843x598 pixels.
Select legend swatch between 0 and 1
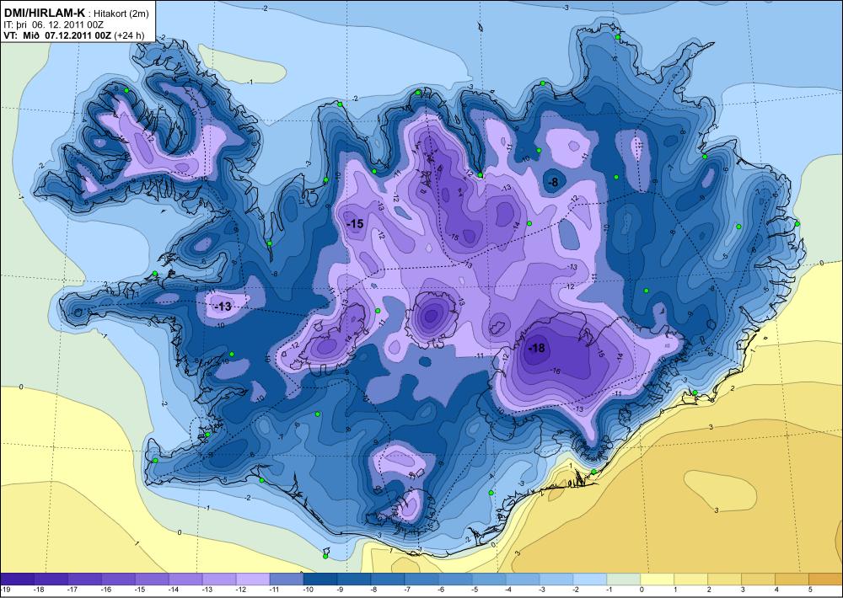657,579
